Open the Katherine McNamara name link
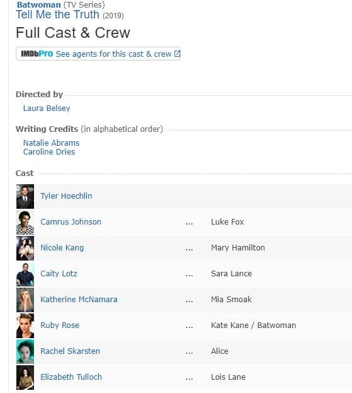This screenshot has width=352, height=393. 79,300
